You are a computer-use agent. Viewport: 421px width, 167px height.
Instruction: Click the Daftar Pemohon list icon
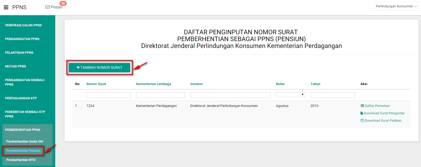[362, 106]
